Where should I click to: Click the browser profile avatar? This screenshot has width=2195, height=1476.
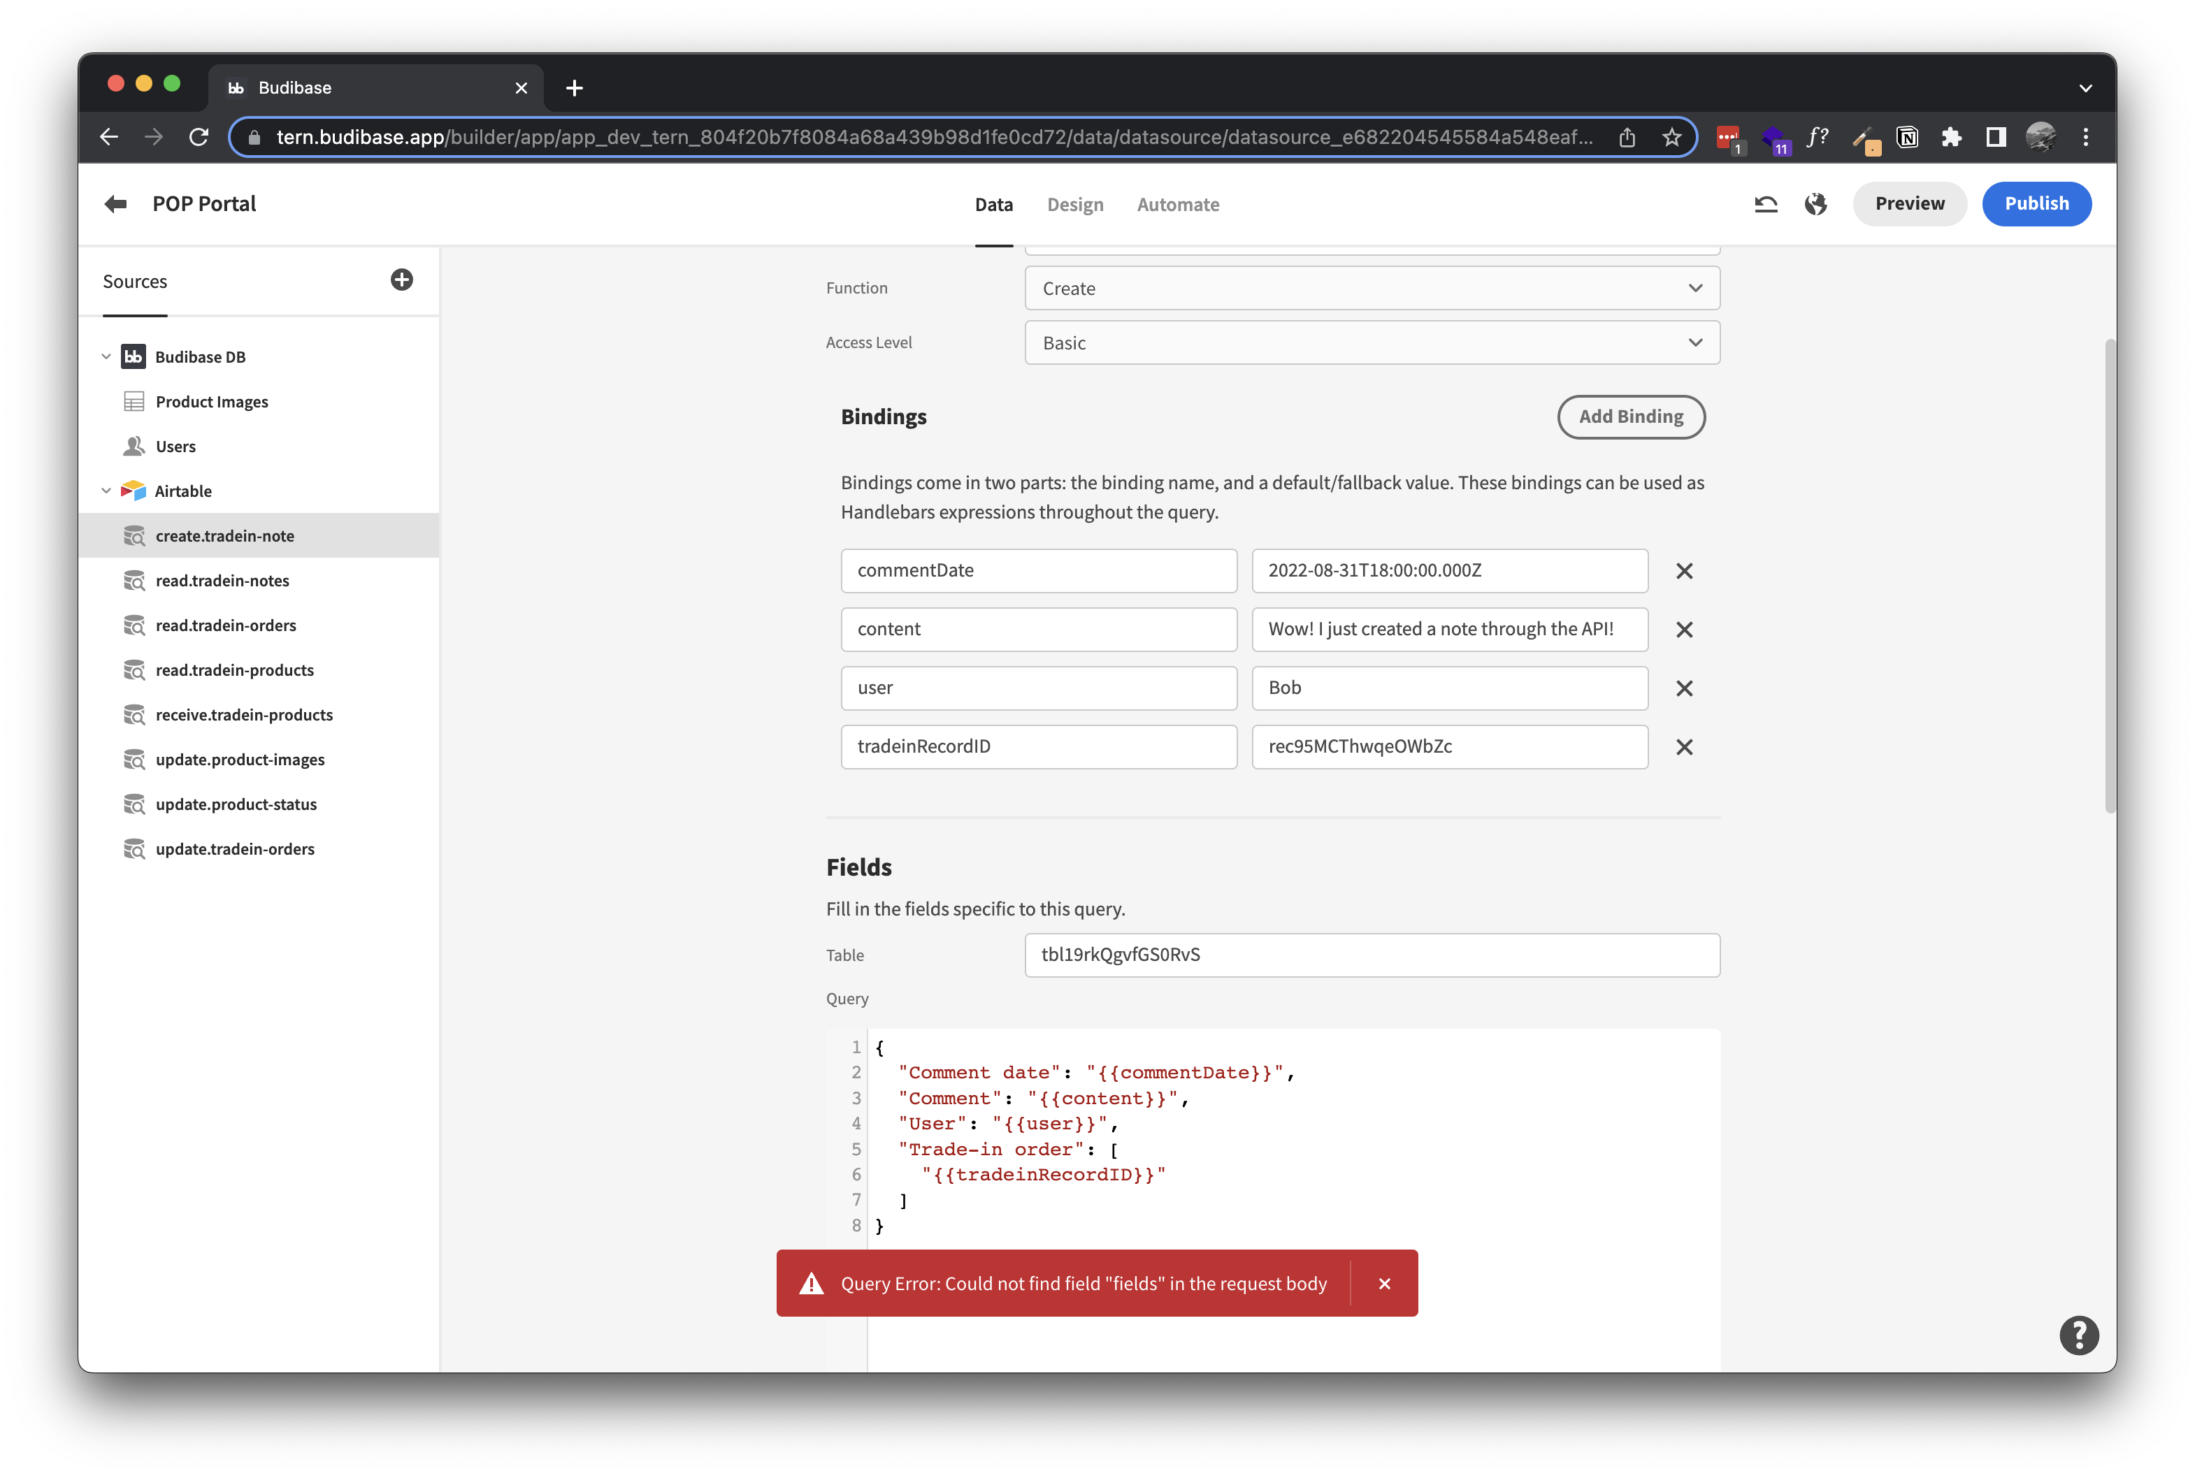pyautogui.click(x=2041, y=138)
